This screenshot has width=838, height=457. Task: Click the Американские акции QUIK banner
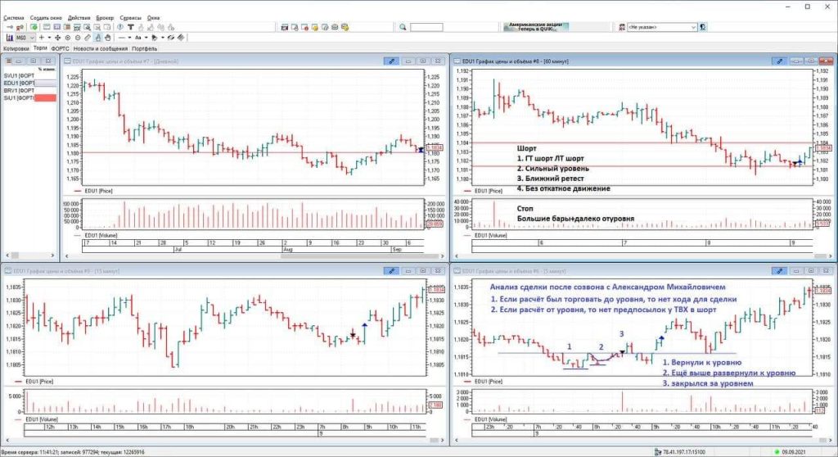pyautogui.click(x=536, y=27)
